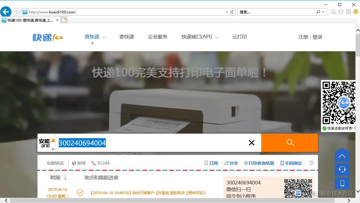
Task: Click the vertical scrollbar thumb
Action: (x=358, y=45)
